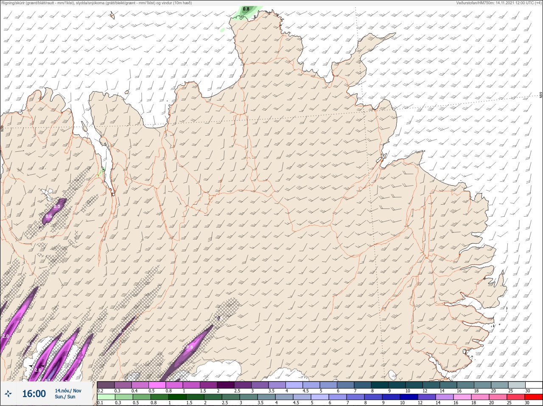Click the N99 label on the right map edge
The height and width of the screenshot is (406, 543).
tap(541, 95)
